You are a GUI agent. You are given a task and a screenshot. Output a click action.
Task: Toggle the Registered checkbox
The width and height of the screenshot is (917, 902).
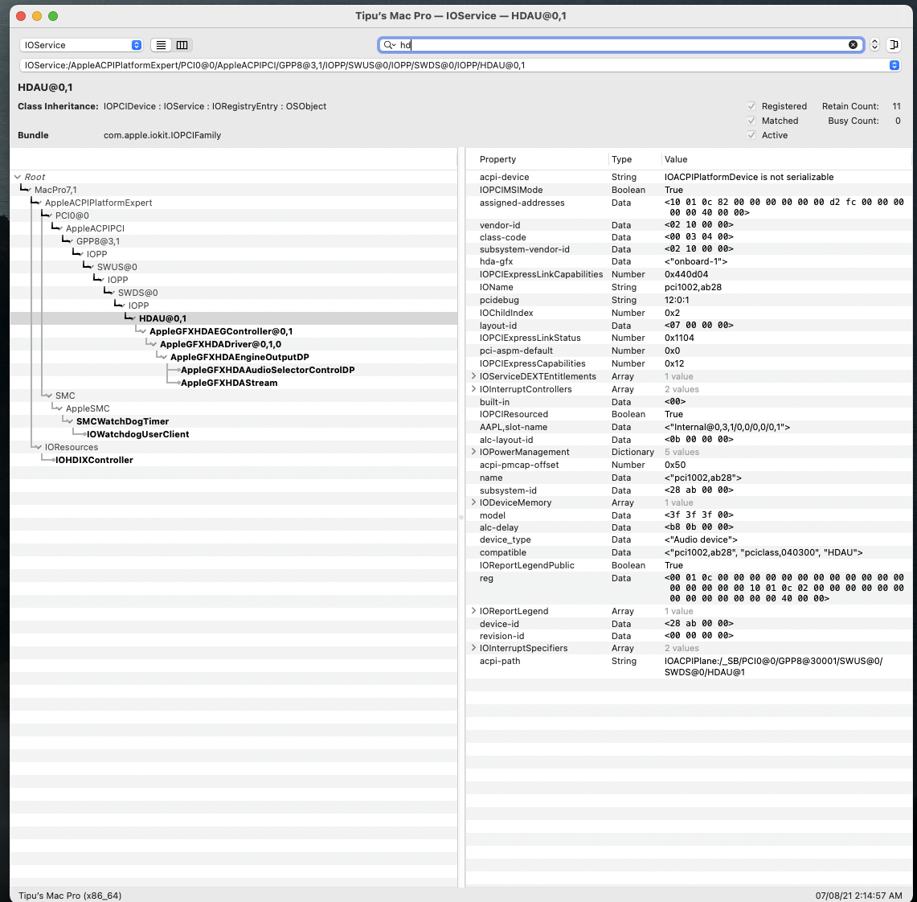751,106
